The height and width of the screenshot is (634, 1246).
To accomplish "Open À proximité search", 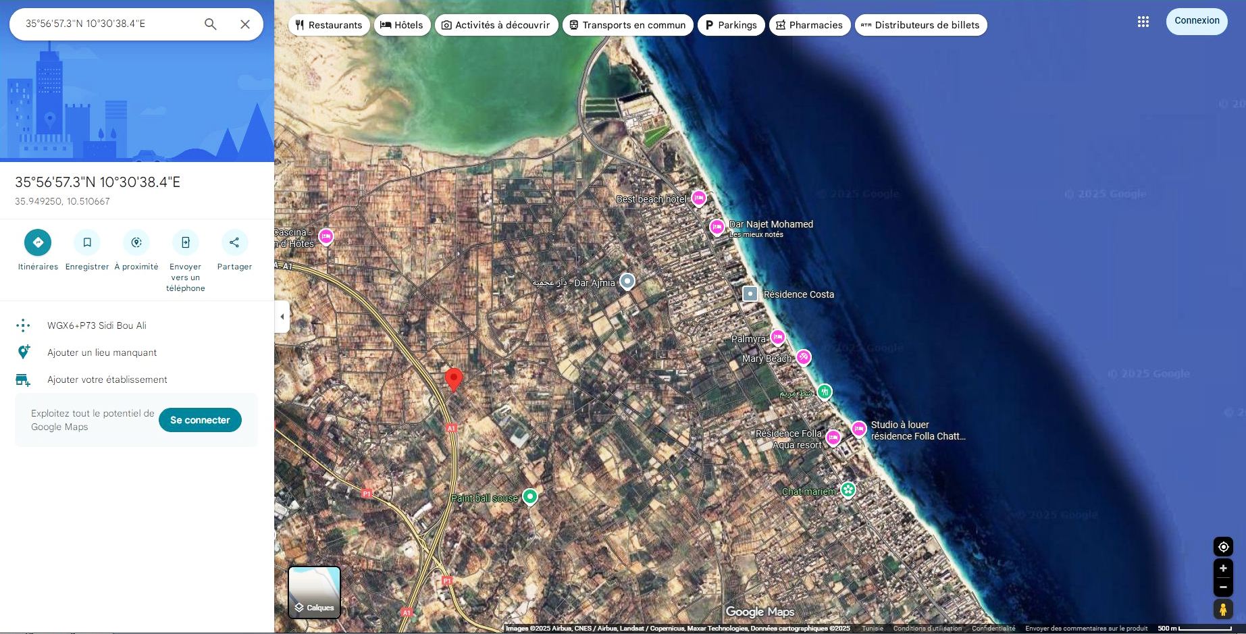I will 136,242.
